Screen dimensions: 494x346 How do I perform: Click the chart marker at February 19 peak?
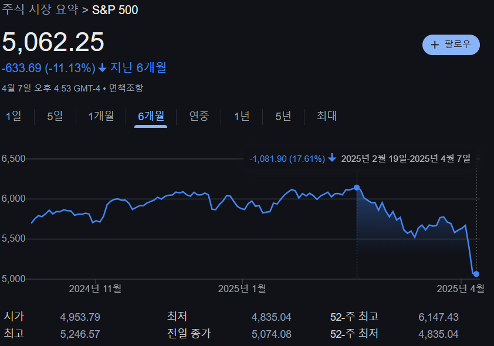point(357,188)
